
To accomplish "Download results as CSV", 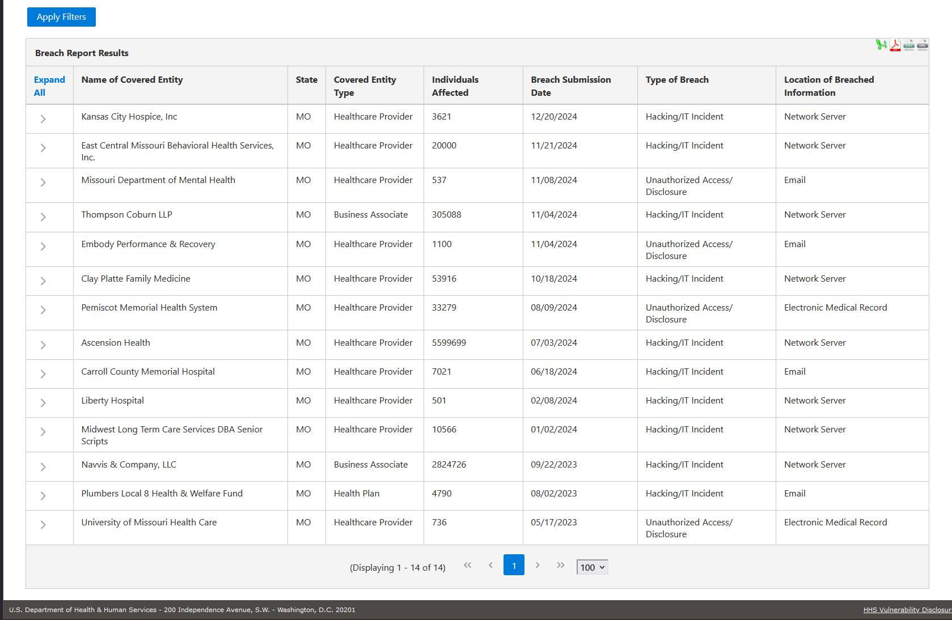I will 909,45.
